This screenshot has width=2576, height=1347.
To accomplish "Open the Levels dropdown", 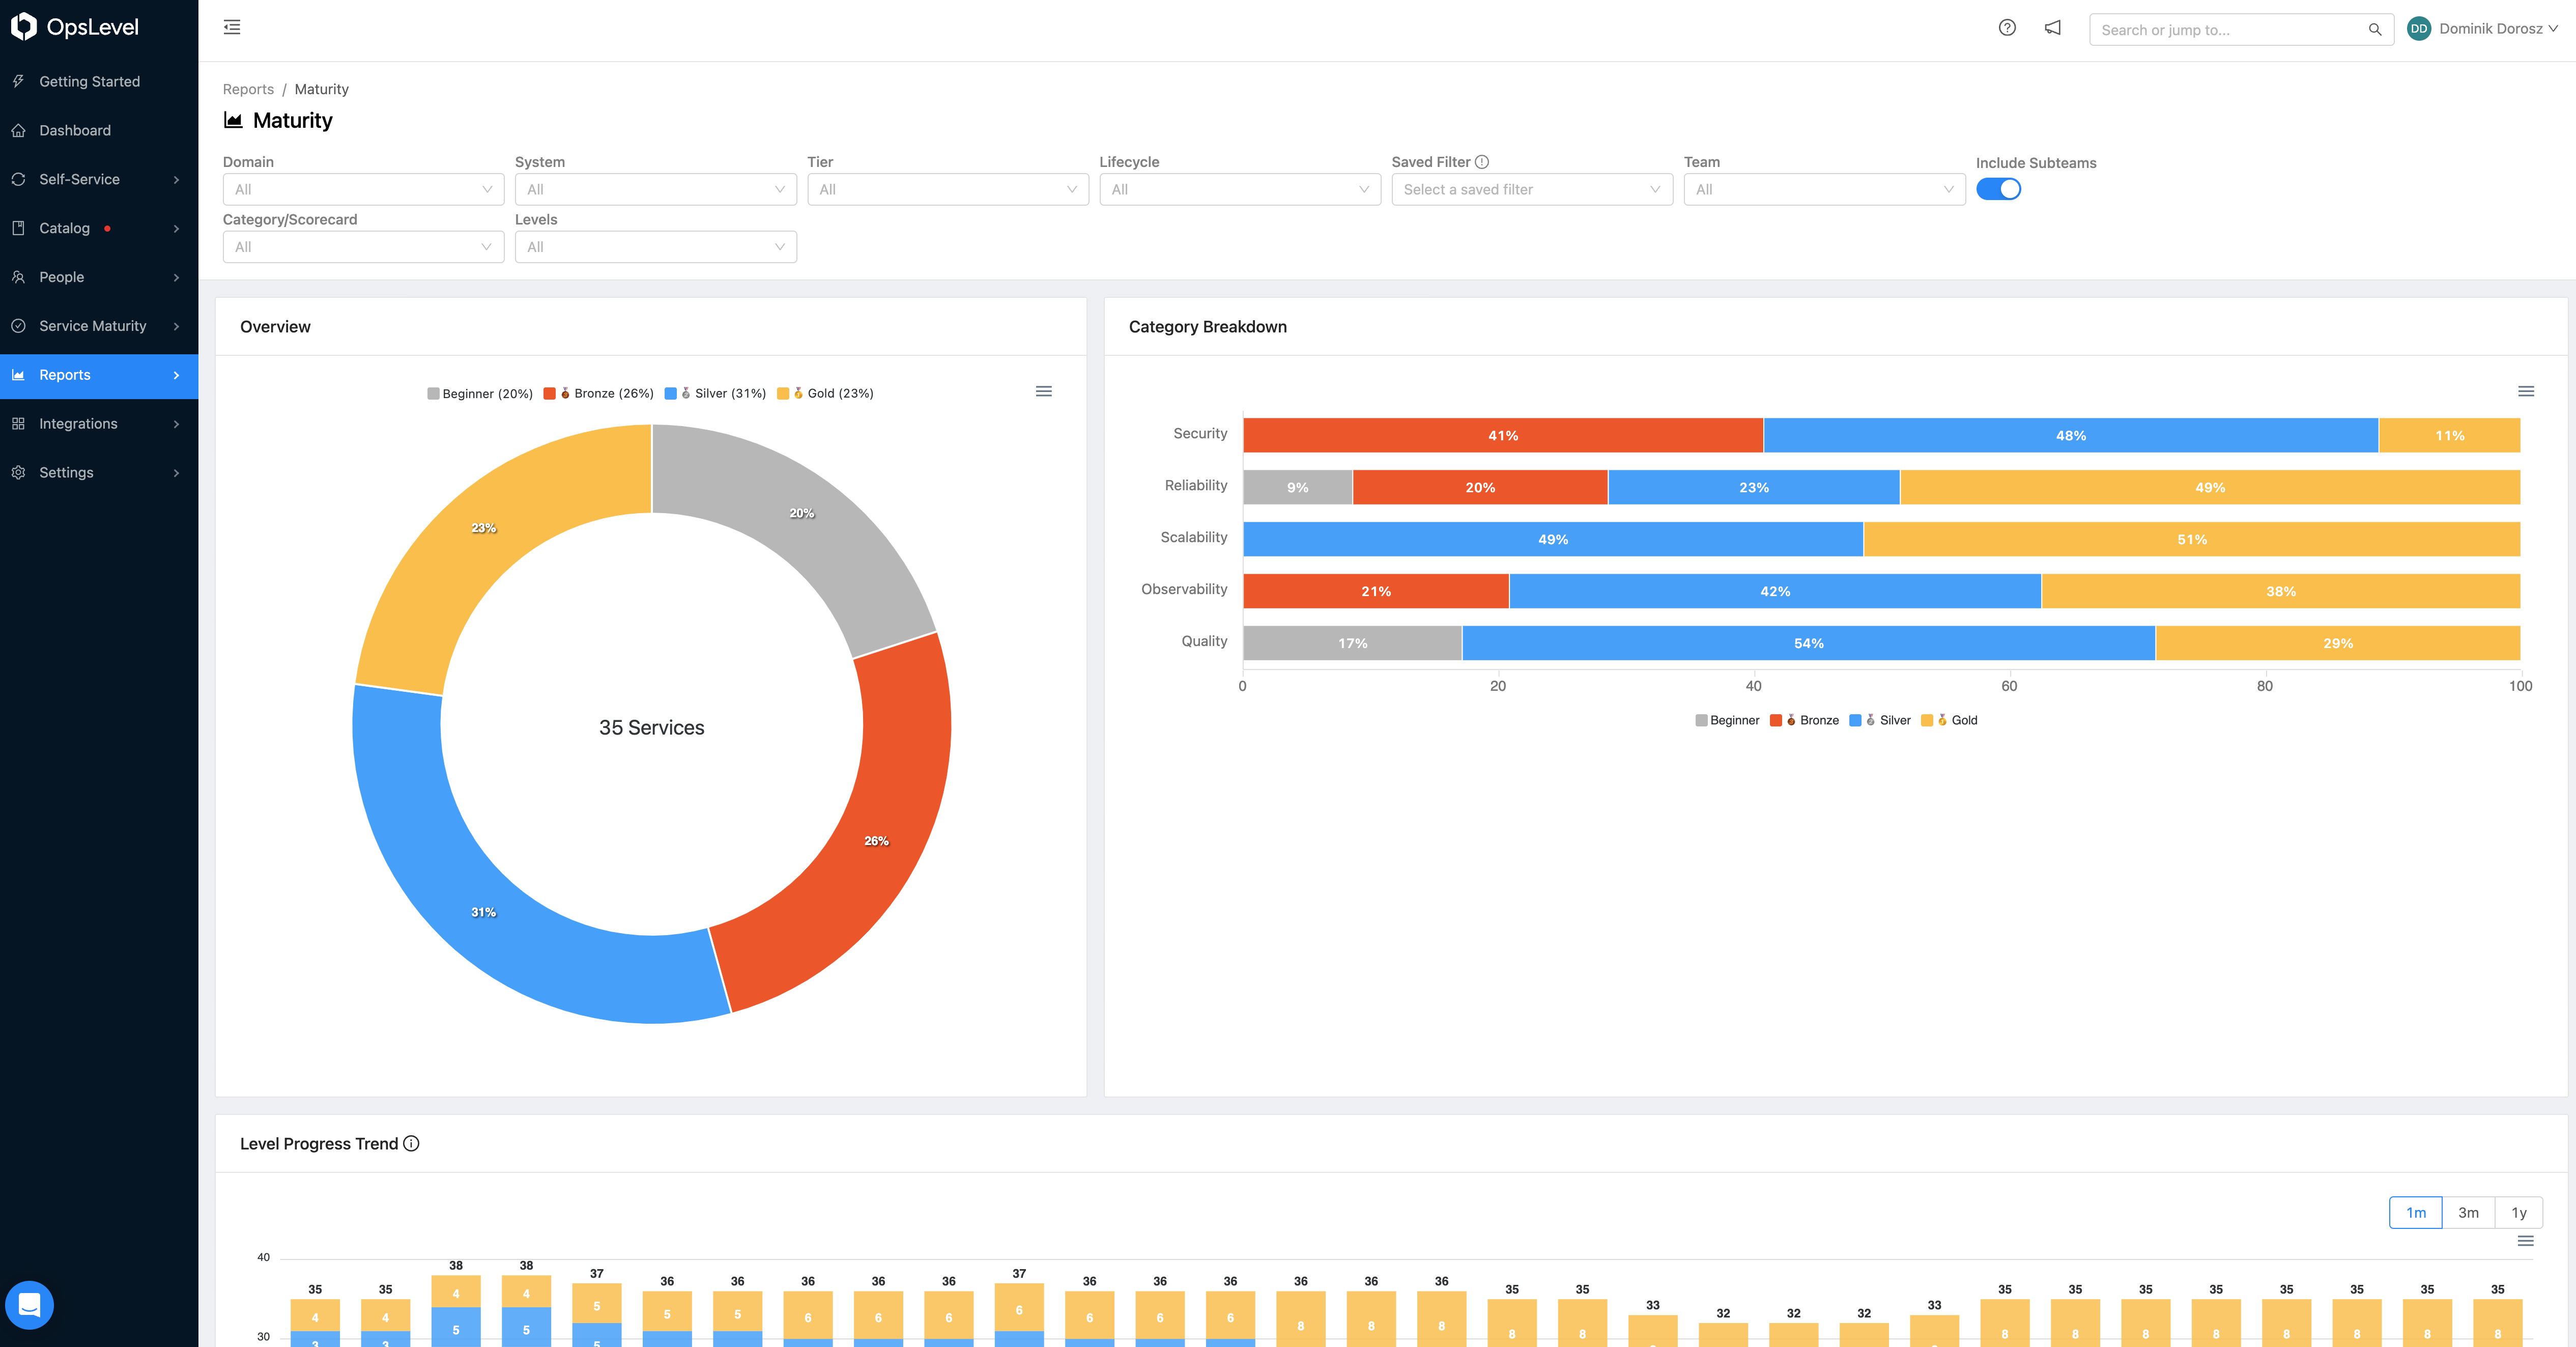I will (x=655, y=247).
